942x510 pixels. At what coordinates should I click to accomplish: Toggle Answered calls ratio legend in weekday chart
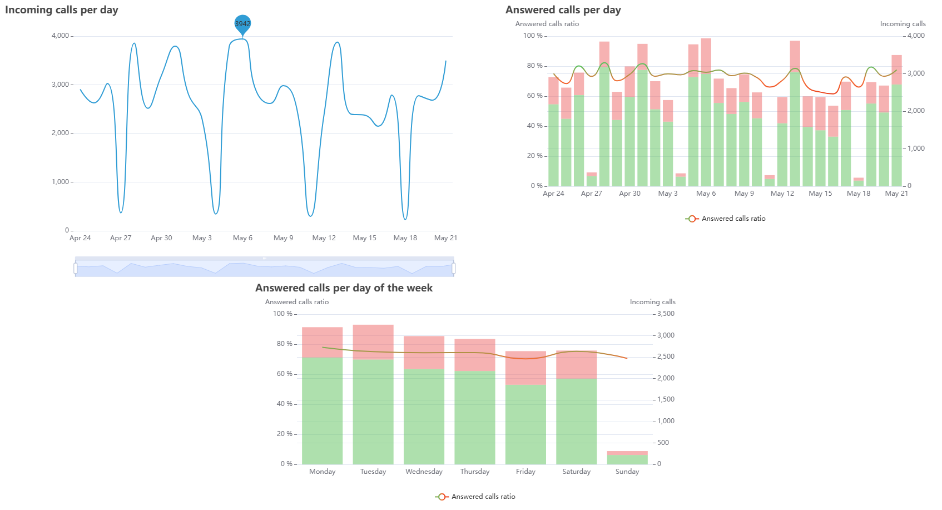[x=475, y=497]
